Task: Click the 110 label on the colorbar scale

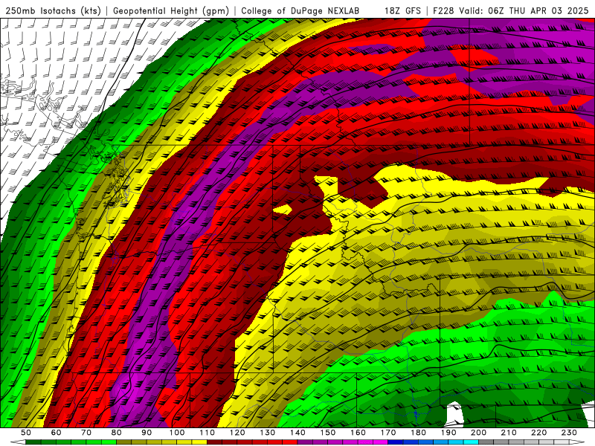Action: tap(207, 433)
